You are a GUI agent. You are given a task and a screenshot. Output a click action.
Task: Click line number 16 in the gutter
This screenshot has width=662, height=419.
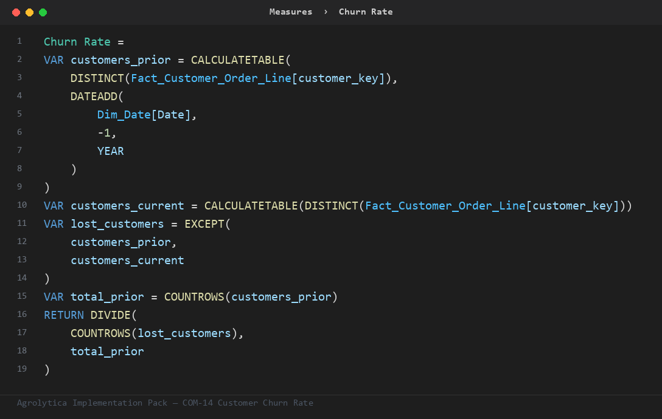click(22, 314)
